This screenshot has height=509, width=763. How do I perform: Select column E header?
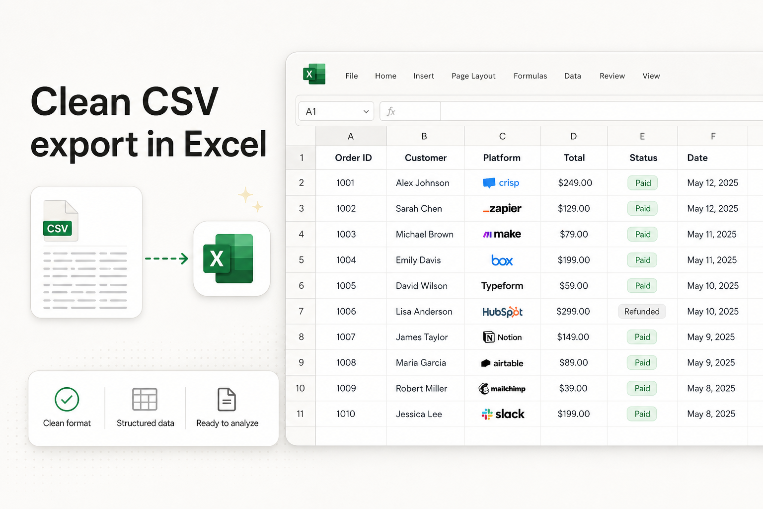coord(642,136)
